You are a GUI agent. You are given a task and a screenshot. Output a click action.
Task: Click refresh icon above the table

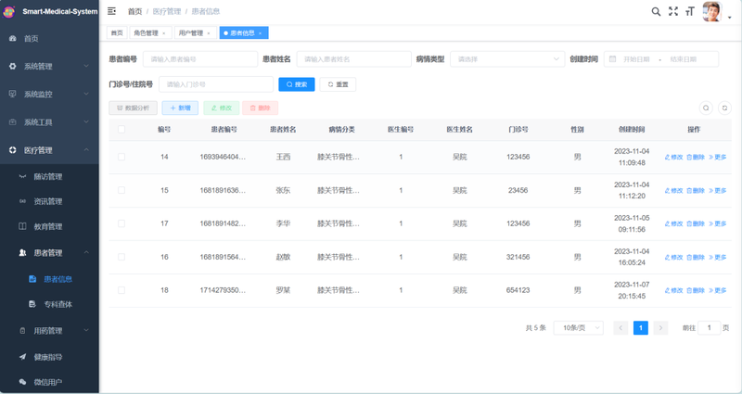725,108
